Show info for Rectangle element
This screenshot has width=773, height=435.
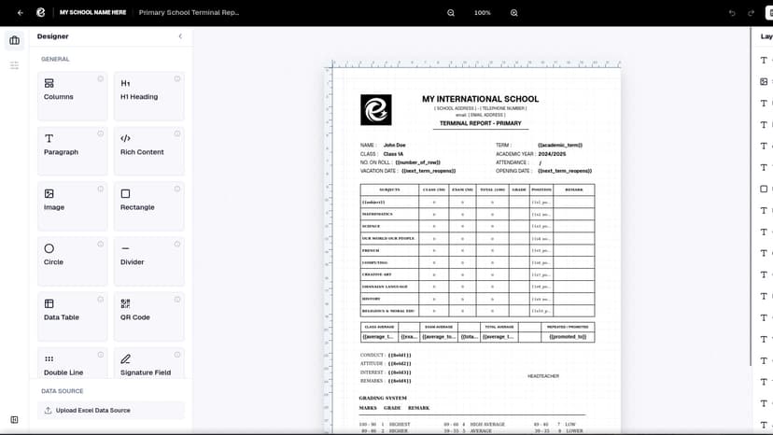(177, 189)
